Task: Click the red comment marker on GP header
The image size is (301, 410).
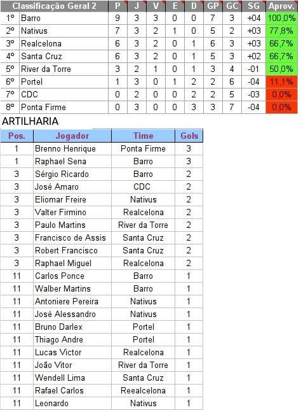Action: (220, 2)
